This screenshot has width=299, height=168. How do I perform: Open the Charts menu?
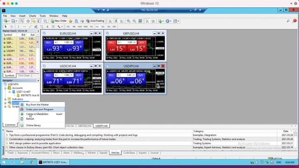point(32,16)
